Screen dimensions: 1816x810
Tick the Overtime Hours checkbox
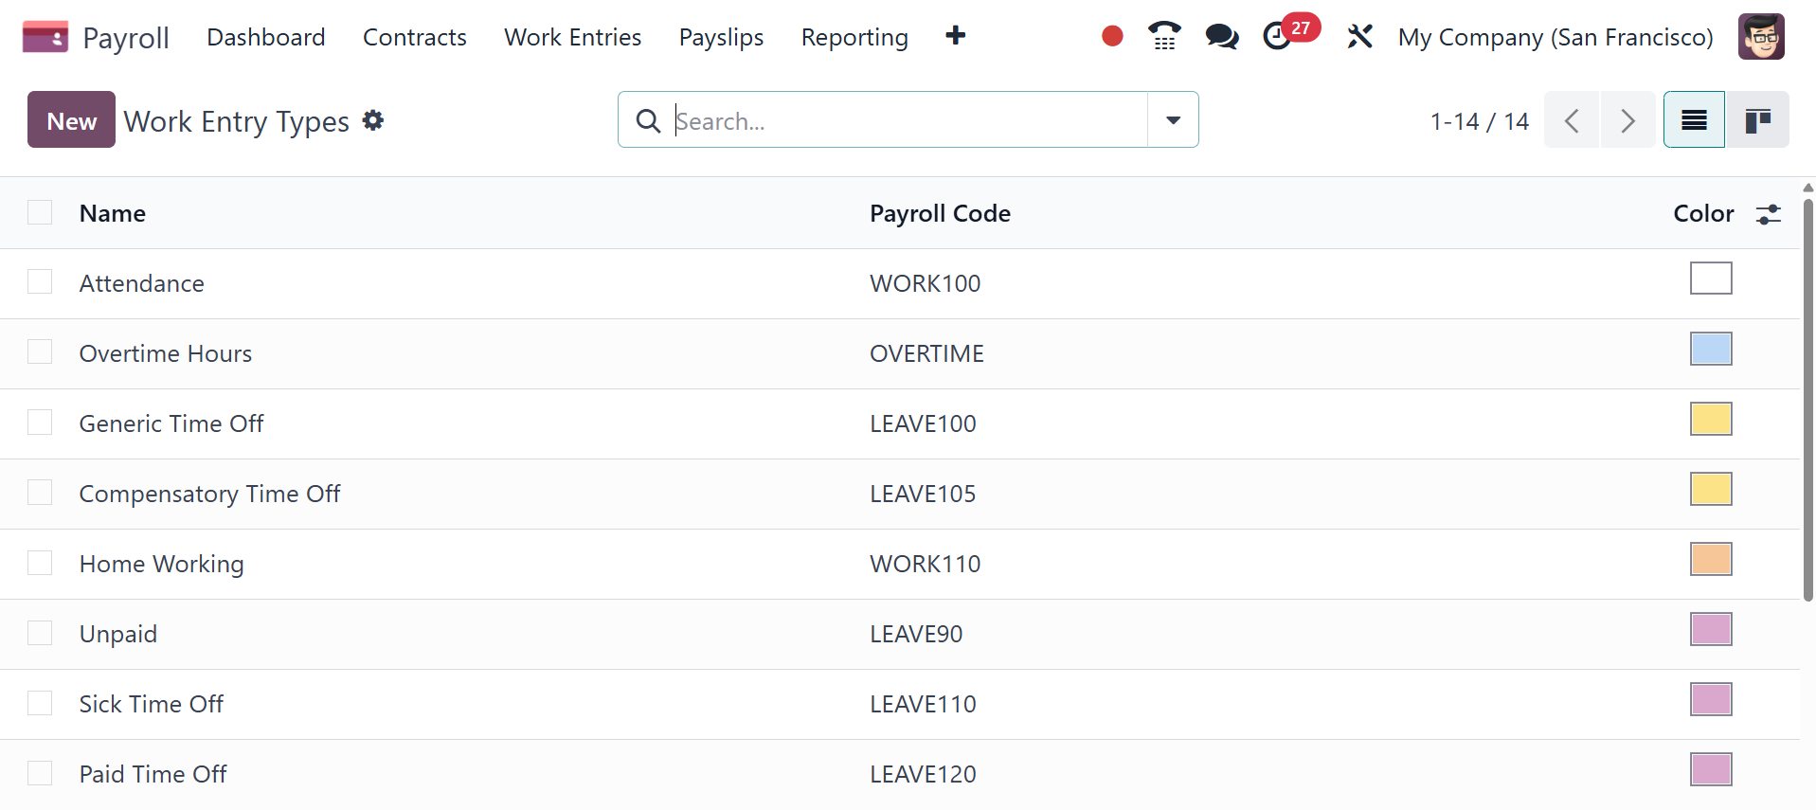[x=40, y=351]
